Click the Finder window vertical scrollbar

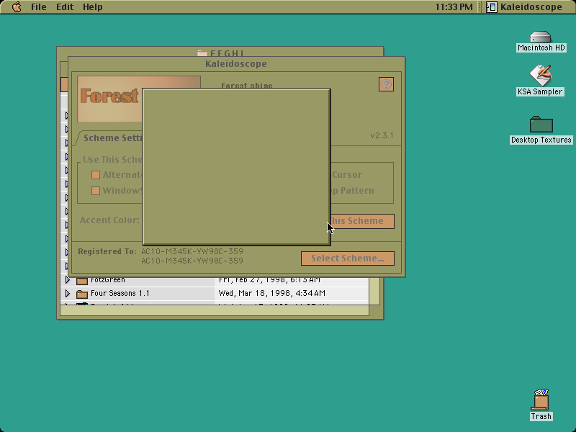click(x=374, y=291)
